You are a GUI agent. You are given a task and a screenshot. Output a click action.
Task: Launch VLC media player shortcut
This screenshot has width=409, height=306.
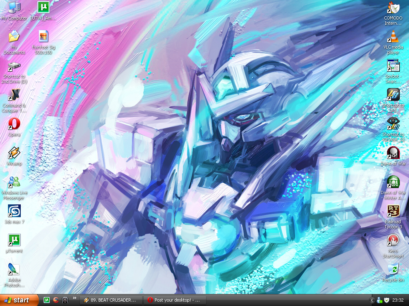(x=393, y=42)
